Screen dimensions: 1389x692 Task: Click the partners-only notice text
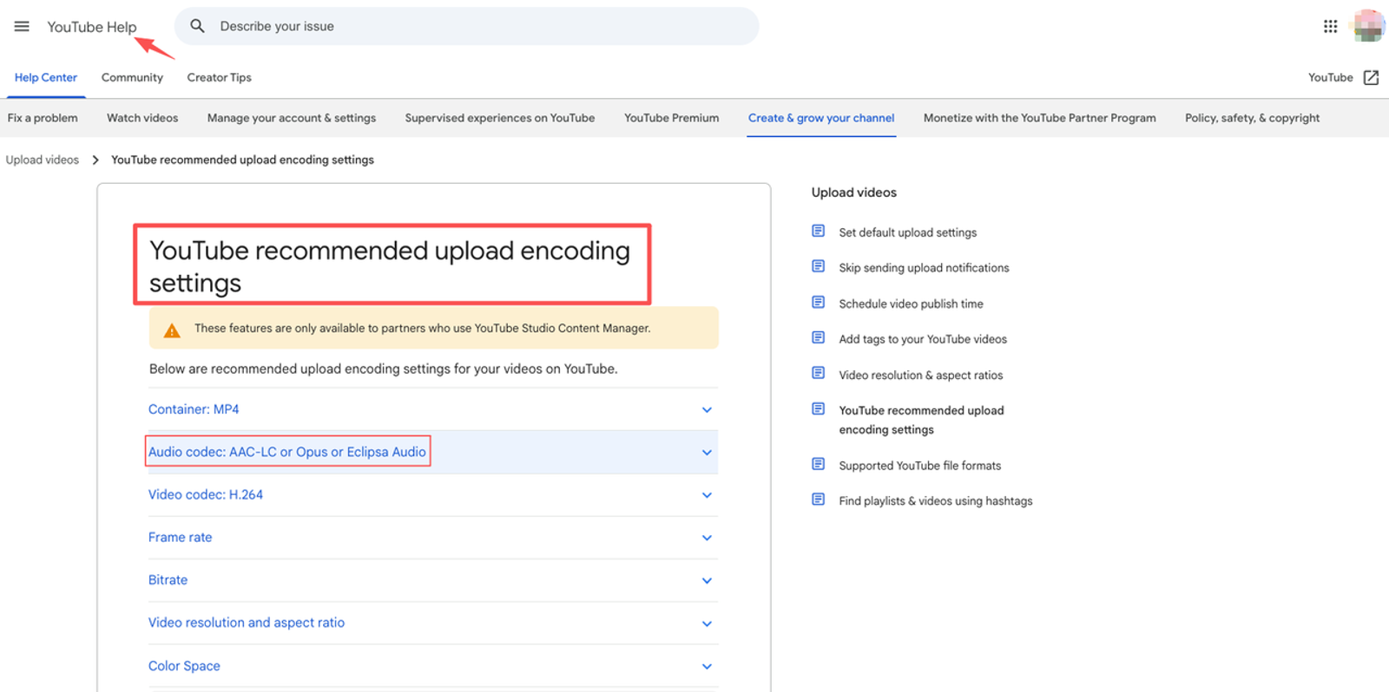pyautogui.click(x=423, y=329)
